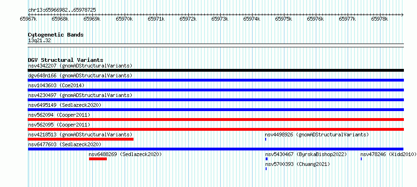Click the 65975k ruler tick label
This screenshot has width=417, height=187.
(284, 19)
